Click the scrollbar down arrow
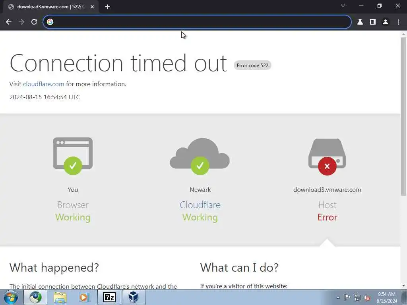Image resolution: width=407 pixels, height=305 pixels. (404, 286)
